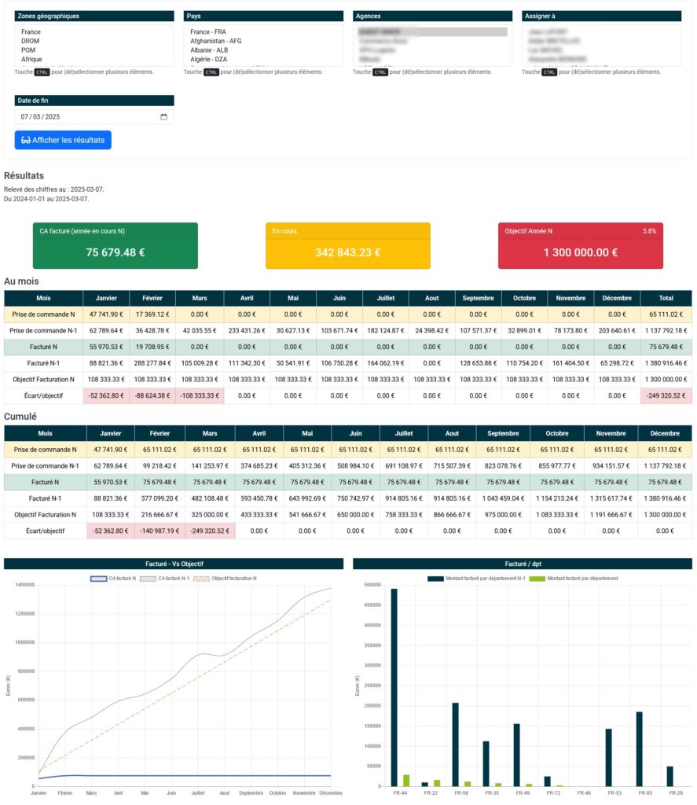Click the Agences filter header
Screen dimensions: 697x805
tap(433, 16)
